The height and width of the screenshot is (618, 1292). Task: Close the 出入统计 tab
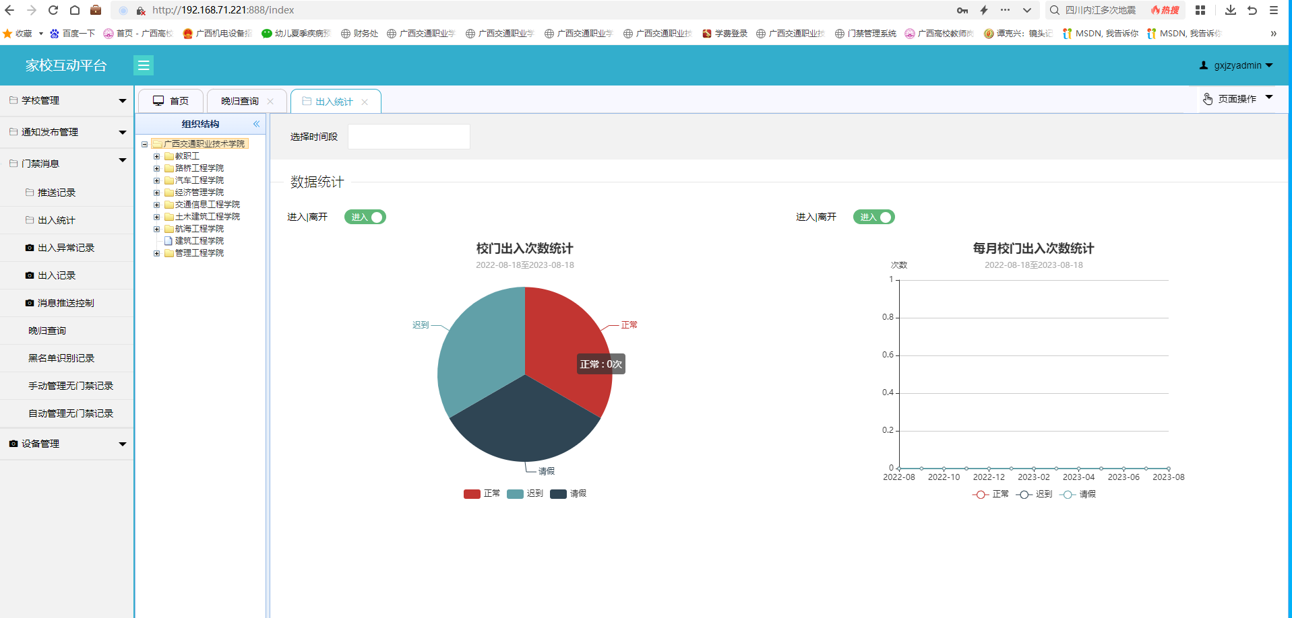365,102
